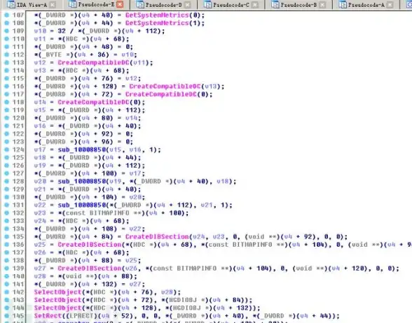Image resolution: width=412 pixels, height=323 pixels.
Task: Close the Pseudocode-D tab
Action: tap(188, 5)
